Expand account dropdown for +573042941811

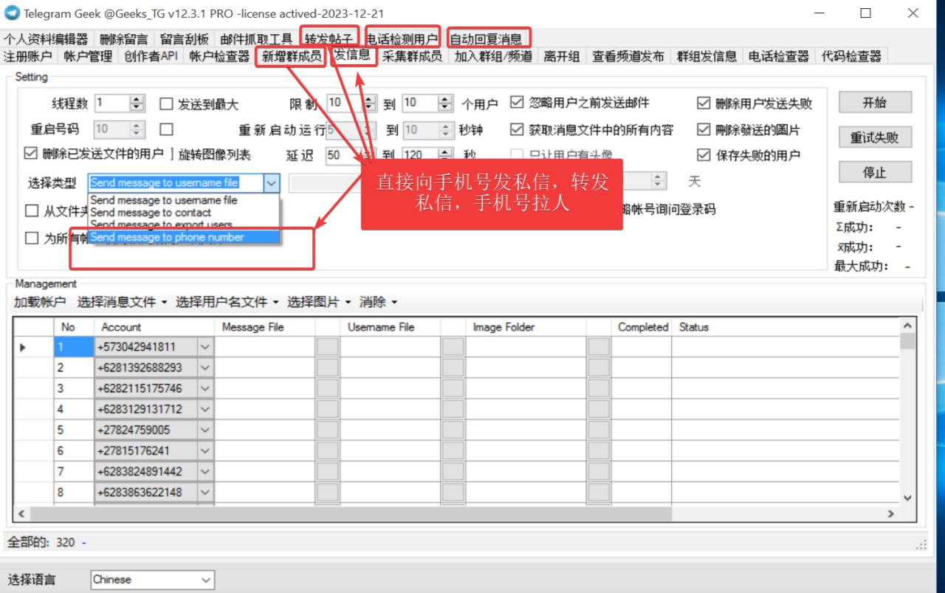(205, 346)
